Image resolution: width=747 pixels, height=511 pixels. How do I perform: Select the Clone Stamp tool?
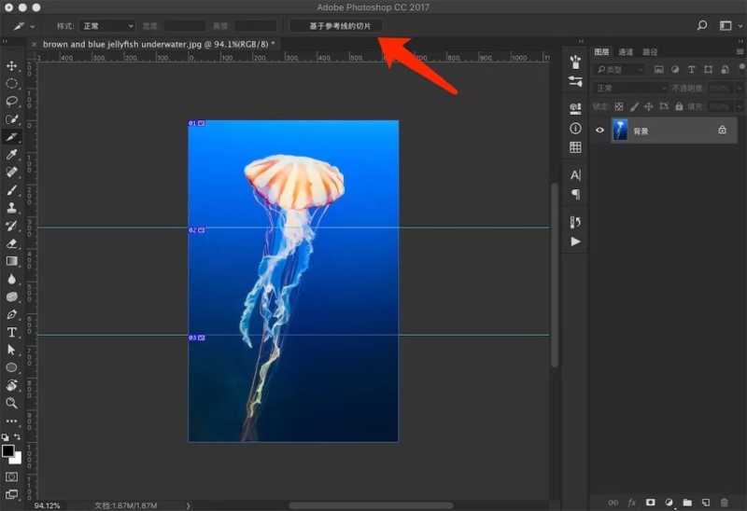12,208
